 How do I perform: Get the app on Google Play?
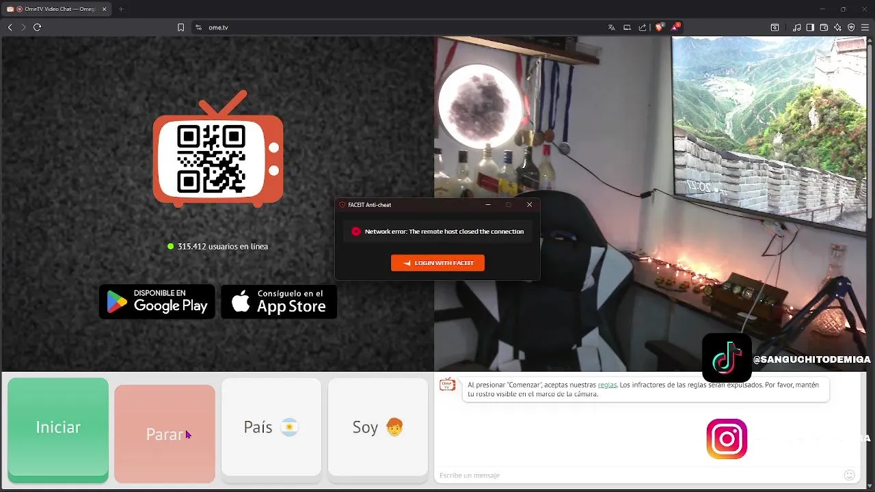157,302
